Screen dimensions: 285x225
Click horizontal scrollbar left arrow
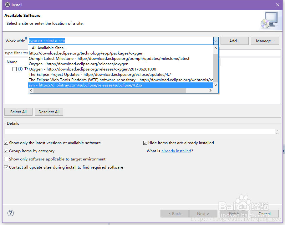pyautogui.click(x=31, y=91)
